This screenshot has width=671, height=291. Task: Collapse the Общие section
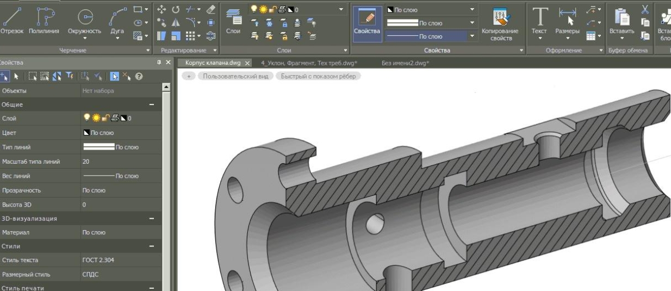[x=152, y=104]
